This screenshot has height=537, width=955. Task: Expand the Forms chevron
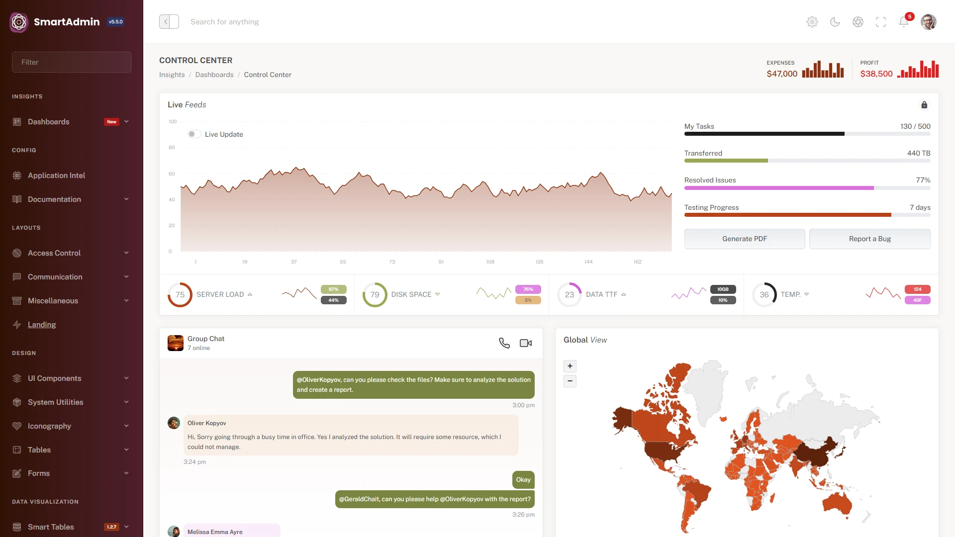click(x=126, y=473)
